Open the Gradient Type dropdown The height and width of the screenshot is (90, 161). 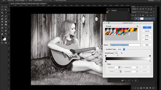121,49
